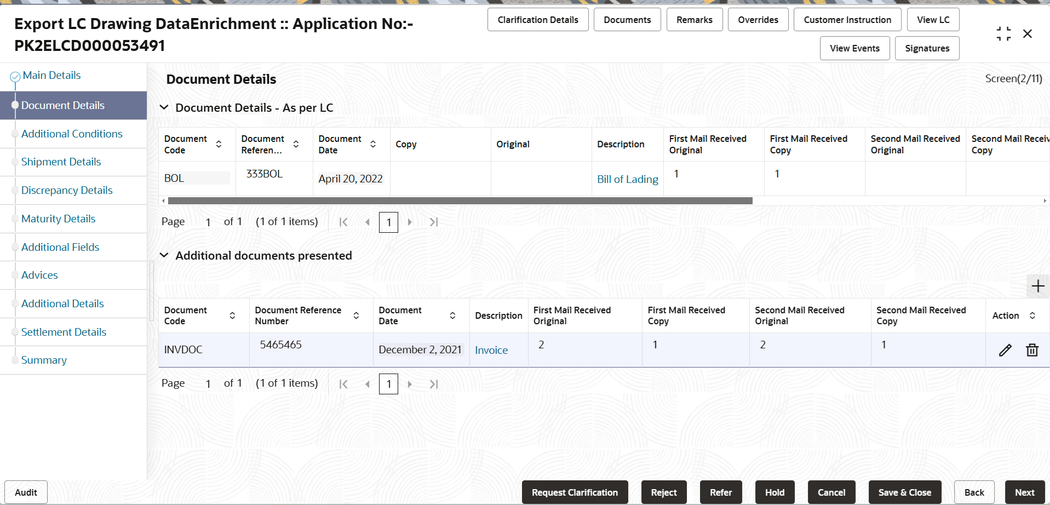The width and height of the screenshot is (1050, 505).
Task: Sort the Action column
Action: (1033, 315)
